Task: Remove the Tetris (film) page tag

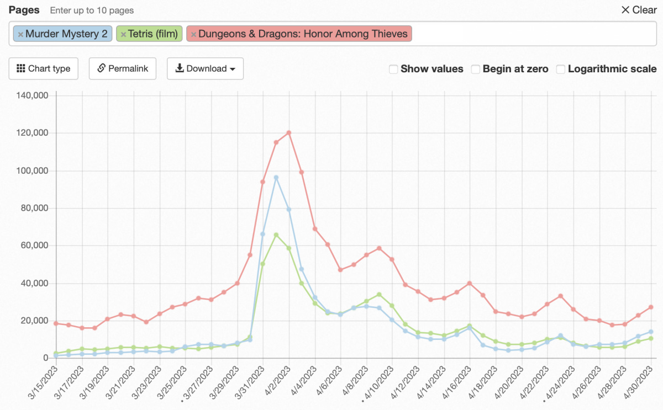Action: [x=123, y=34]
